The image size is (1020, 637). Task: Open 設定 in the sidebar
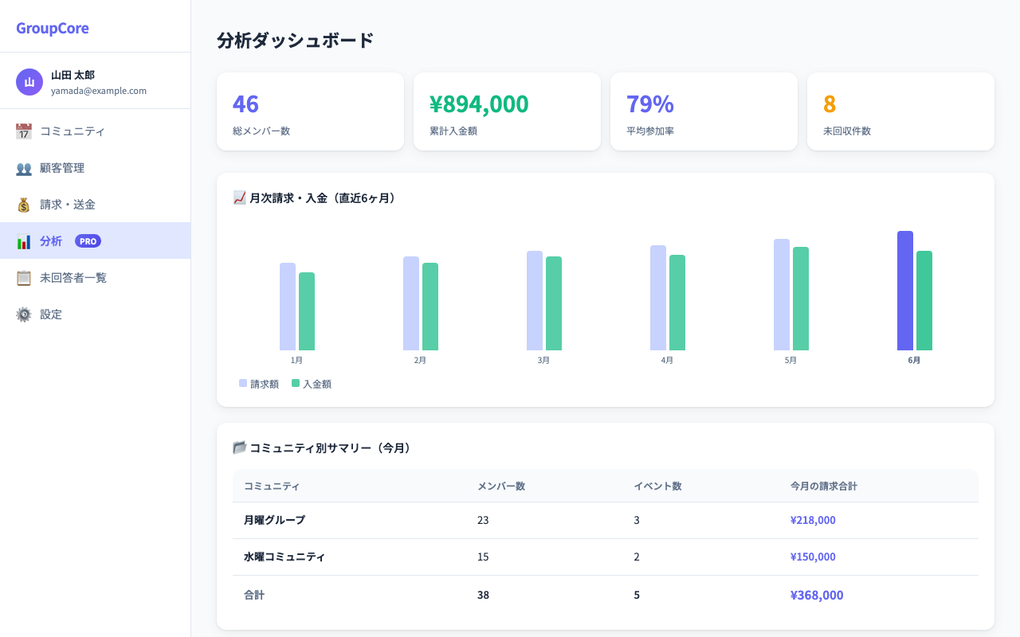[x=95, y=315]
